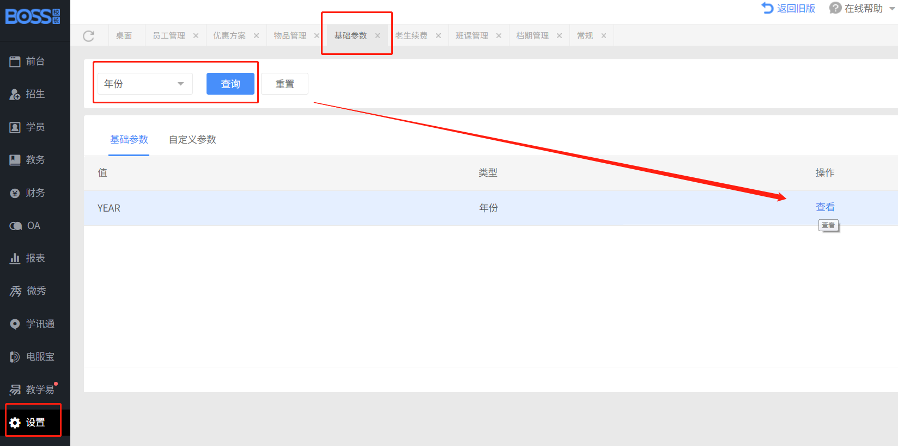Image resolution: width=898 pixels, height=446 pixels.
Task: Close the 优惠方案 tab
Action: pos(256,36)
